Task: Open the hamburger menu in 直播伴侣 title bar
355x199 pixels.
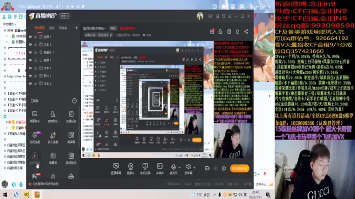Action: [x=230, y=16]
